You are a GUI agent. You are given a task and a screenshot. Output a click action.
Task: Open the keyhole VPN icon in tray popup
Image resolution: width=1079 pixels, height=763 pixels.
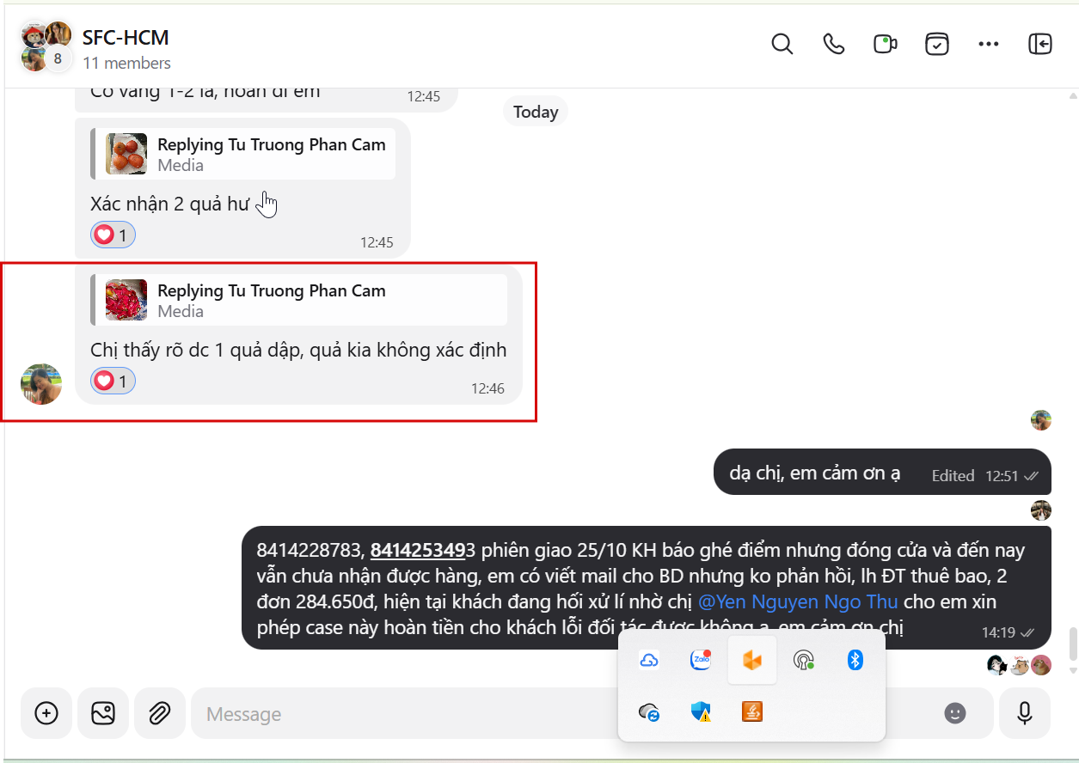804,660
